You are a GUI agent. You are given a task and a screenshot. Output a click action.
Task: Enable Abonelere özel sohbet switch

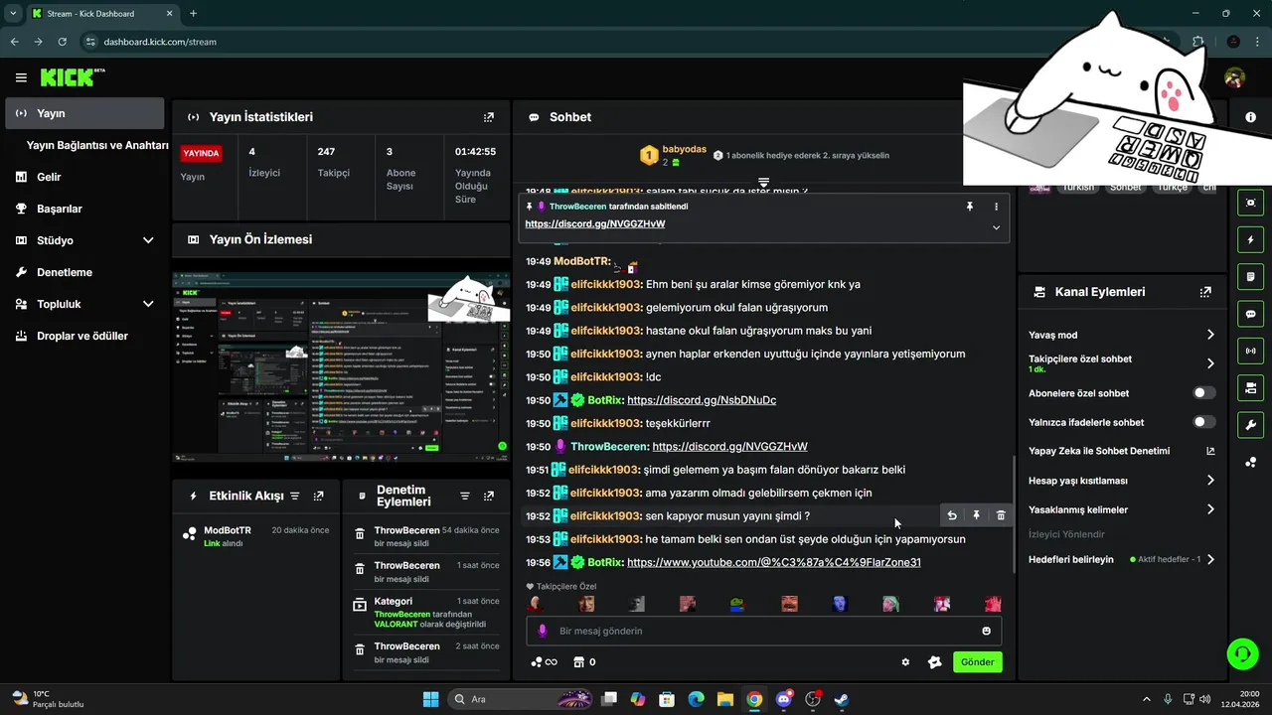(1203, 393)
